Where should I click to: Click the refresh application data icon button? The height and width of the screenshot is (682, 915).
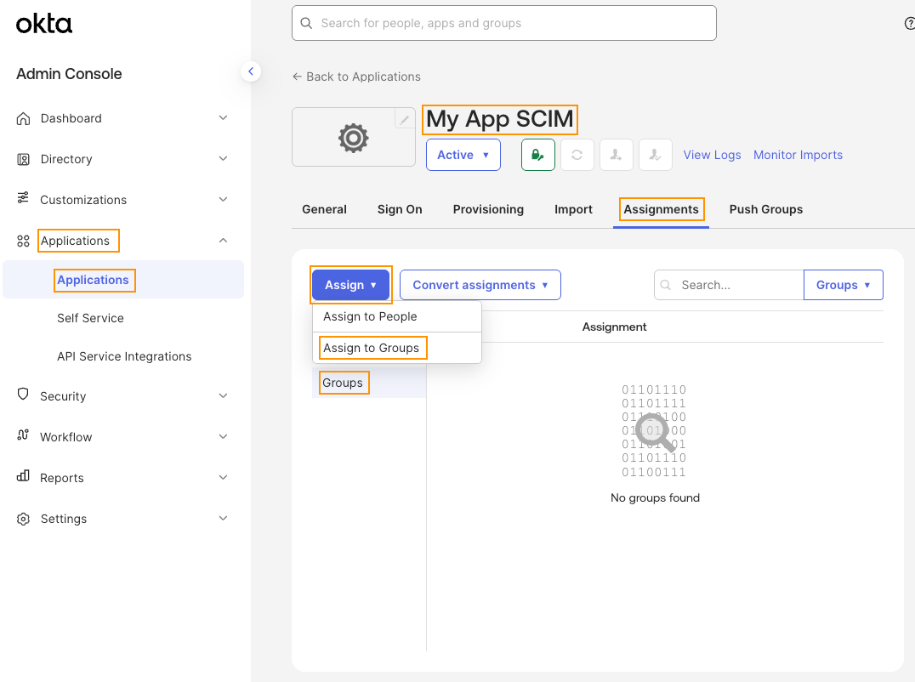click(577, 155)
